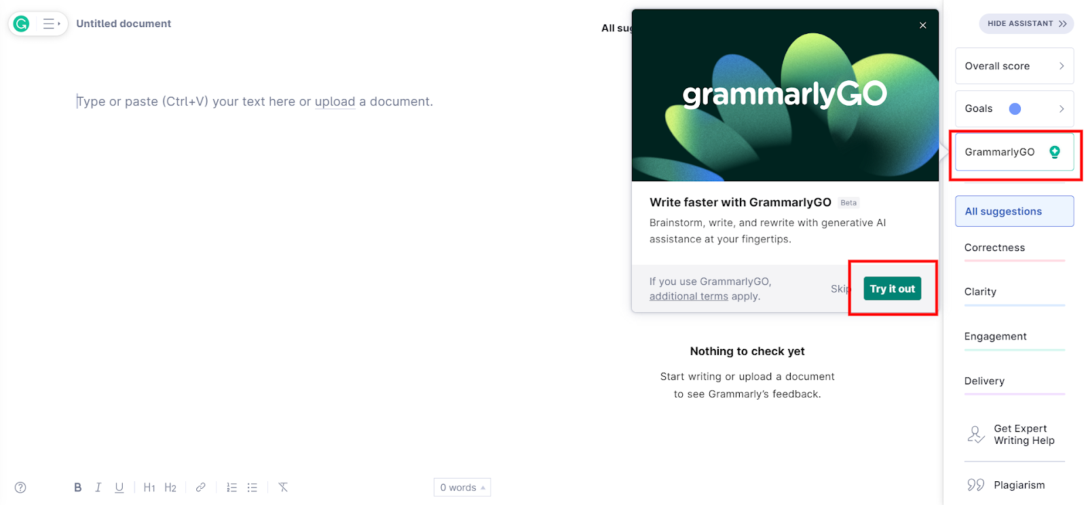Open GrammarlyGO from the sidebar

(1014, 152)
